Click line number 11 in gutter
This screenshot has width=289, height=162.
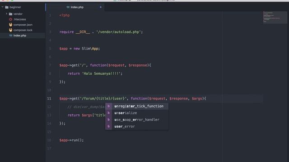(49, 99)
